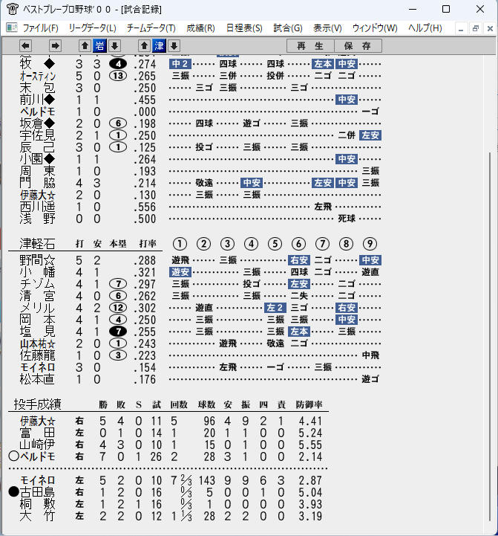This screenshot has width=498, height=536.
Task: Click the document icon left of ファイル menu
Action: coord(12,28)
